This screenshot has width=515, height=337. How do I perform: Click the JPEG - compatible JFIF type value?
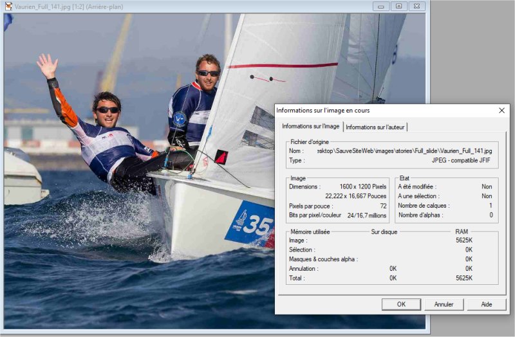(x=462, y=160)
